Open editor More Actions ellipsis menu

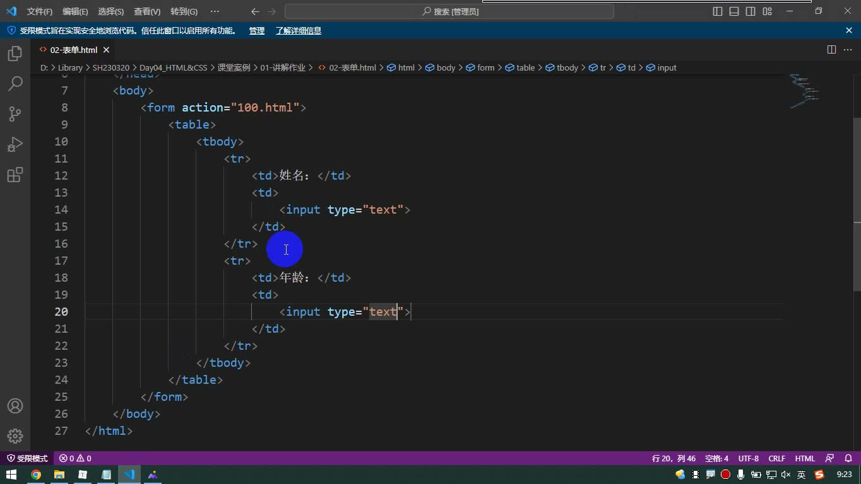(x=848, y=50)
